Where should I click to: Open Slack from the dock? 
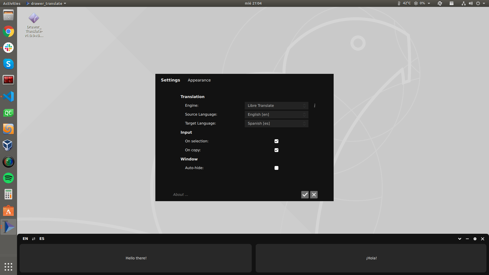coord(8,48)
